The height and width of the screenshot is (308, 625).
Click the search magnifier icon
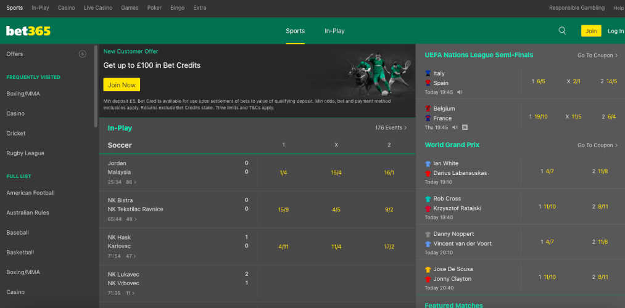coord(562,31)
